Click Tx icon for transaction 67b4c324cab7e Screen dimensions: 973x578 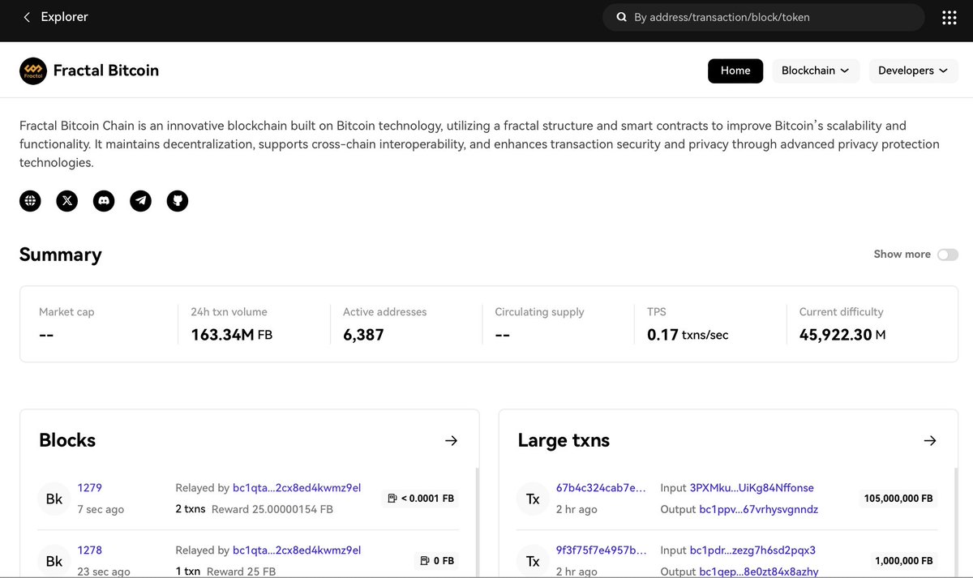click(x=533, y=499)
